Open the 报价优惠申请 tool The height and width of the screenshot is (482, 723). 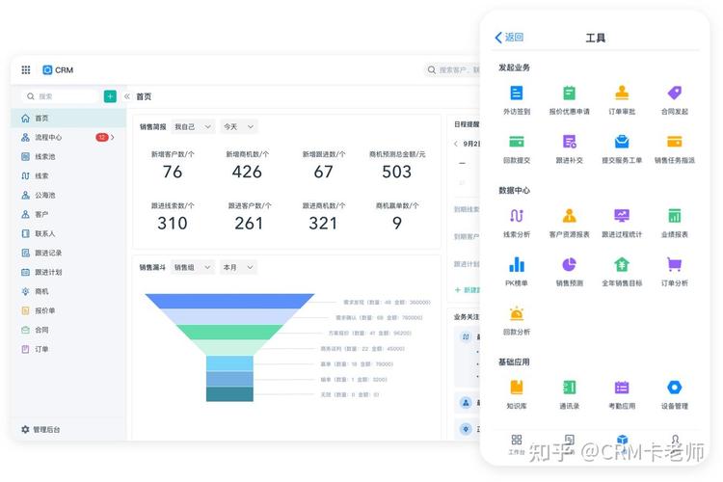click(569, 99)
